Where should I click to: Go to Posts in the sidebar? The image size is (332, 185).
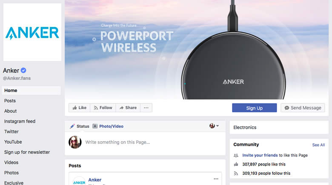[10, 101]
